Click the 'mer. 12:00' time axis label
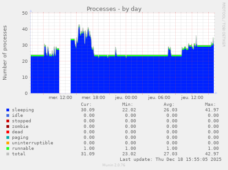Image resolution: width=228 pixels, height=170 pixels. pos(61,98)
